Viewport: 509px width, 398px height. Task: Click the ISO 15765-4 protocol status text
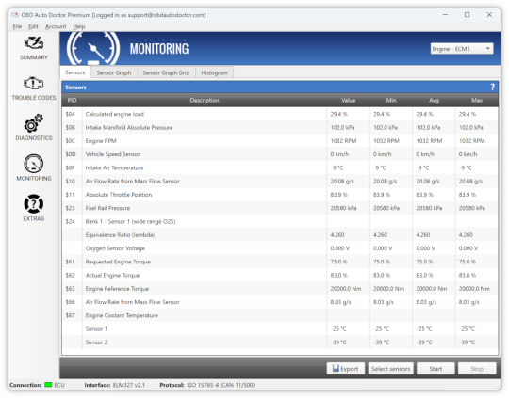pyautogui.click(x=221, y=385)
